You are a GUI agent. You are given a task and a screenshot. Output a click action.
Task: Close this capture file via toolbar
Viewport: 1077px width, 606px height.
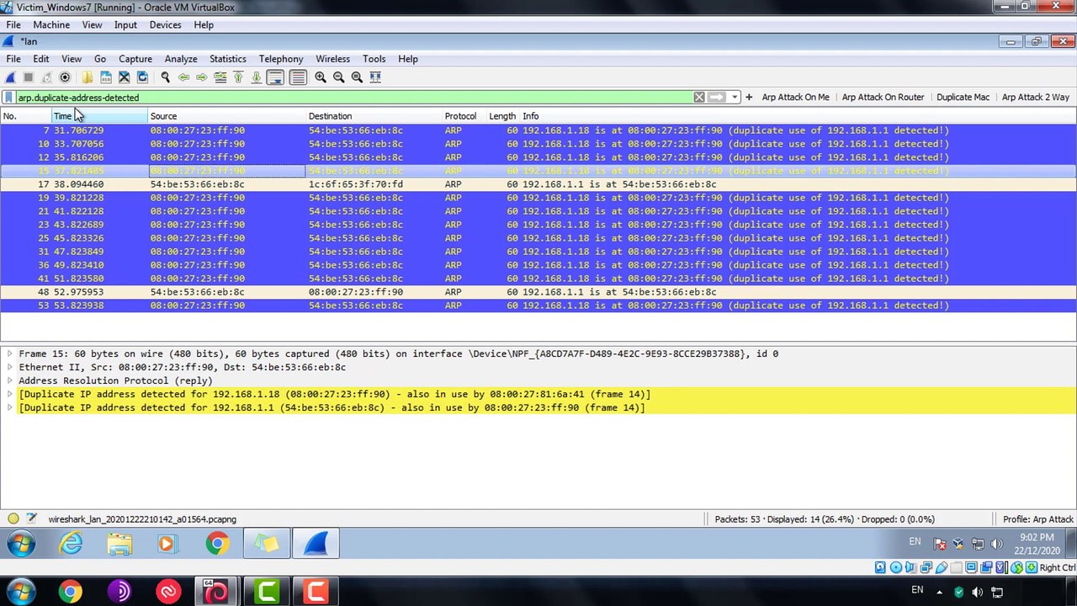tap(125, 77)
